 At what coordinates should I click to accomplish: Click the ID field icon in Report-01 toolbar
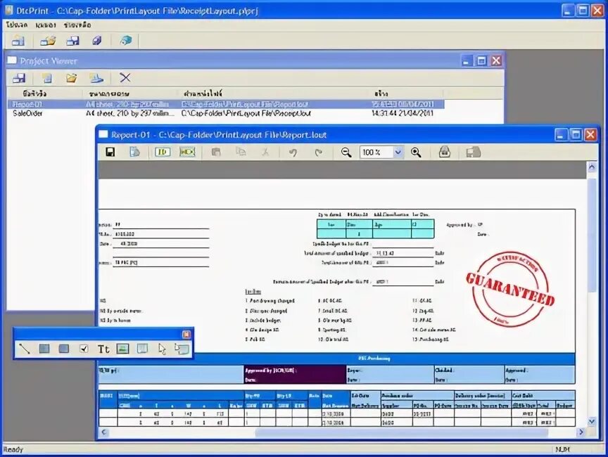pos(163,152)
